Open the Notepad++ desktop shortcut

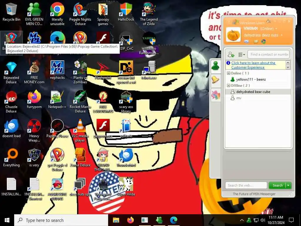pyautogui.click(x=57, y=99)
